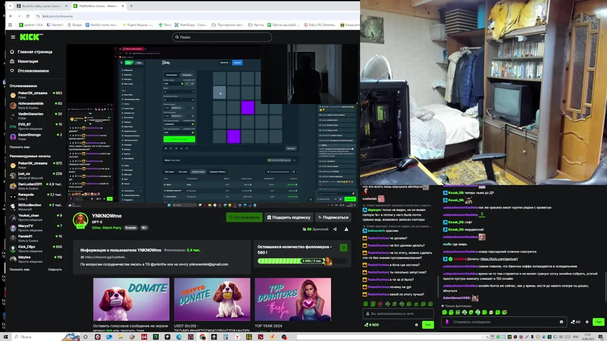The height and width of the screenshot is (341, 607).
Task: Click the green Отслеживать follow button
Action: 244,217
